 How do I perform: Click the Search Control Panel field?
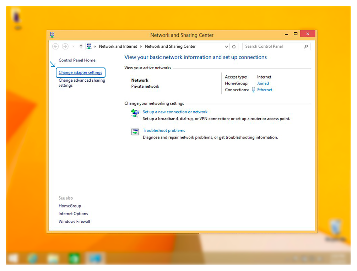coord(276,47)
